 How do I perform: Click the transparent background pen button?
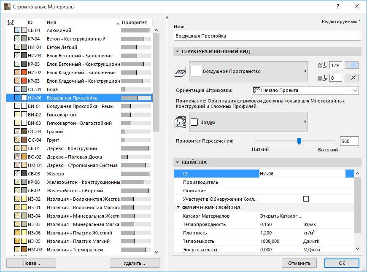coord(351,78)
